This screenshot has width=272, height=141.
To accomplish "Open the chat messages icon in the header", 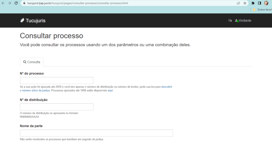I will click(230, 20).
